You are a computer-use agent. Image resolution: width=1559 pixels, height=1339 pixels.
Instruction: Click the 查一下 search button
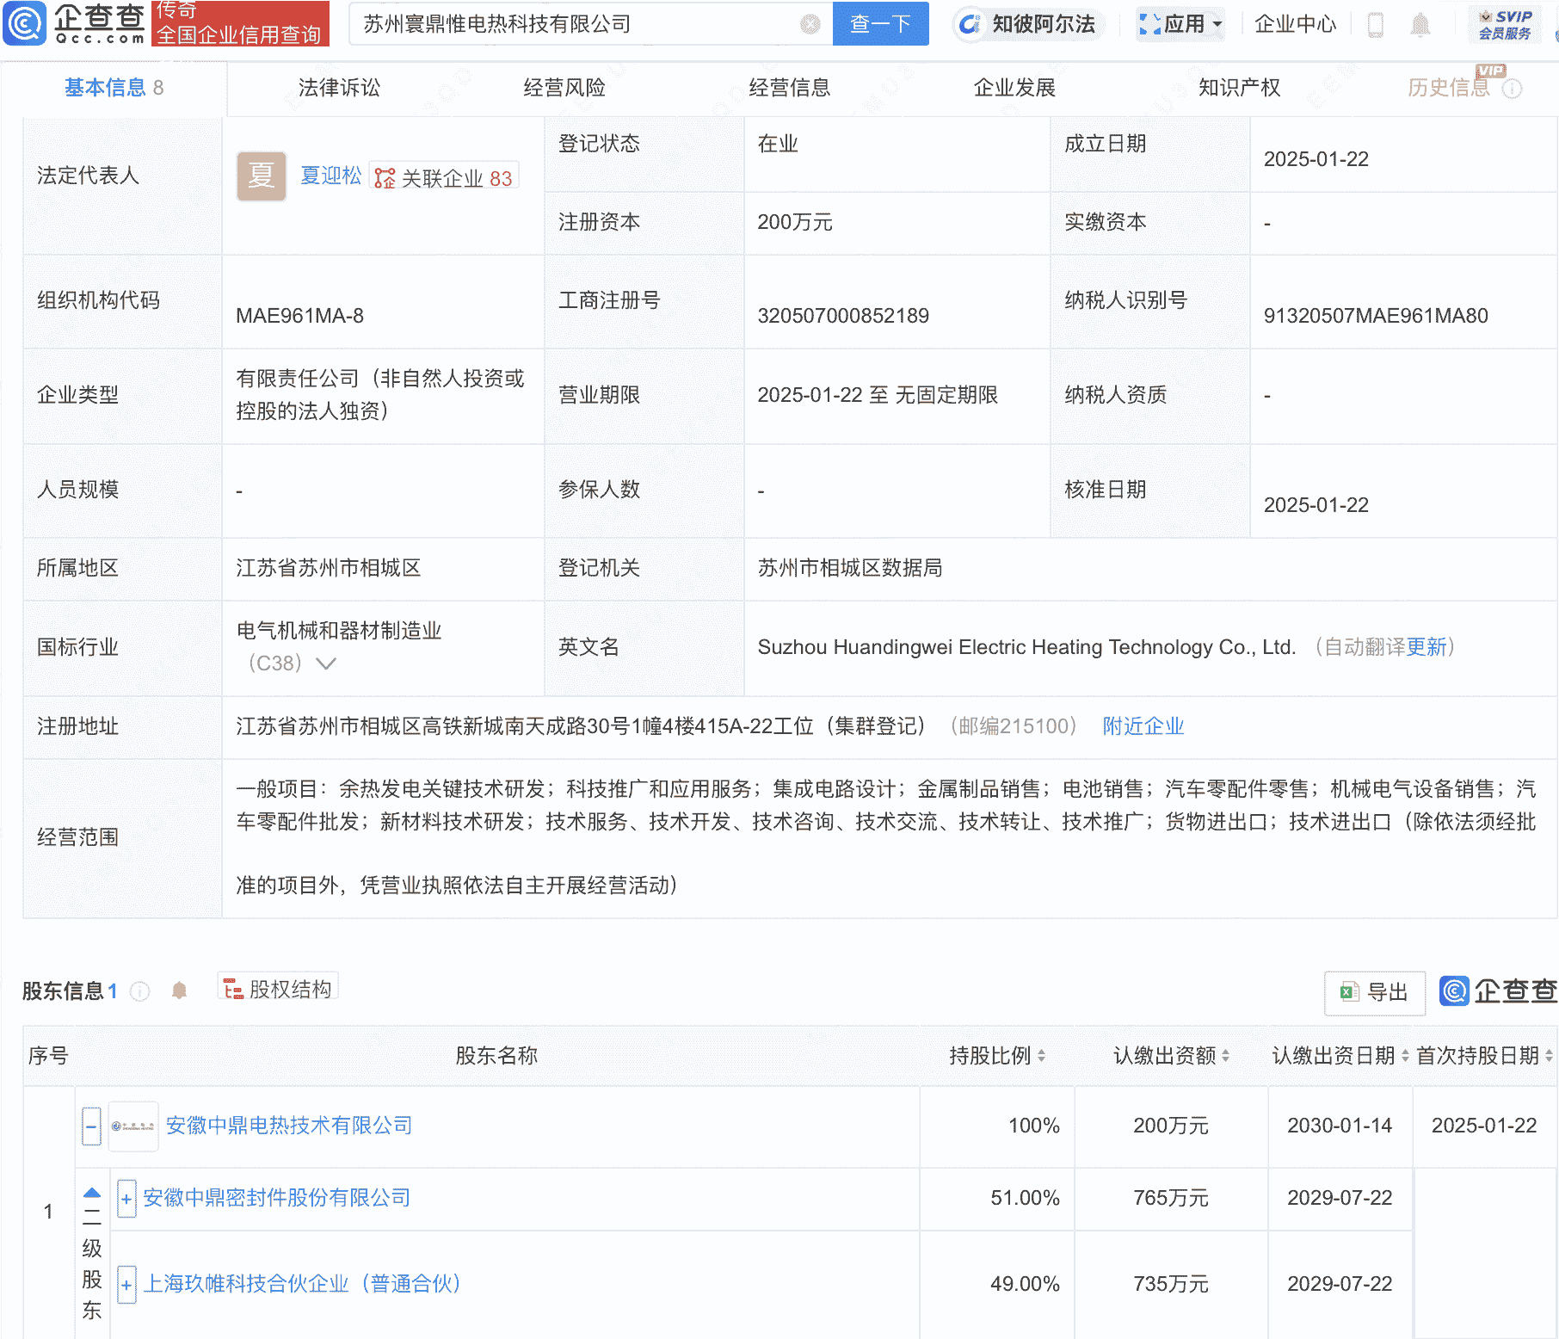point(879,24)
